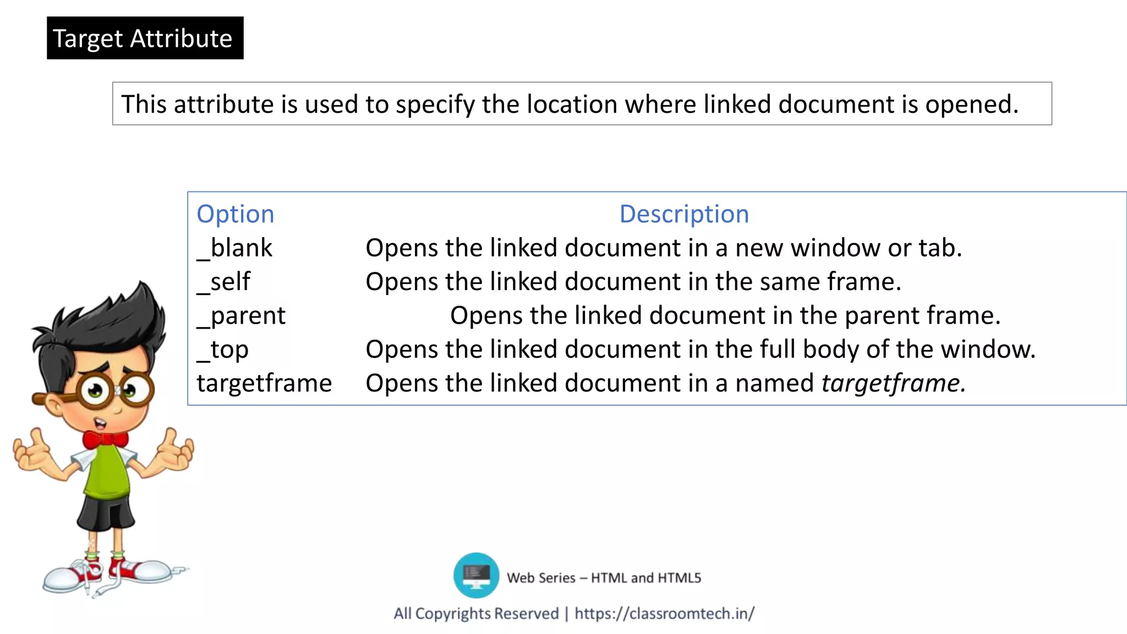Click 'All Copyrights Reserved' footer text
This screenshot has width=1127, height=634.
pos(476,613)
